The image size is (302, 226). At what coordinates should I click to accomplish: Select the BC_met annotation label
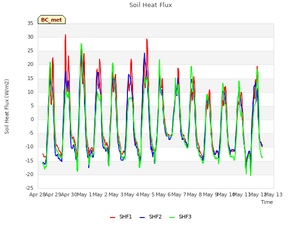51,20
